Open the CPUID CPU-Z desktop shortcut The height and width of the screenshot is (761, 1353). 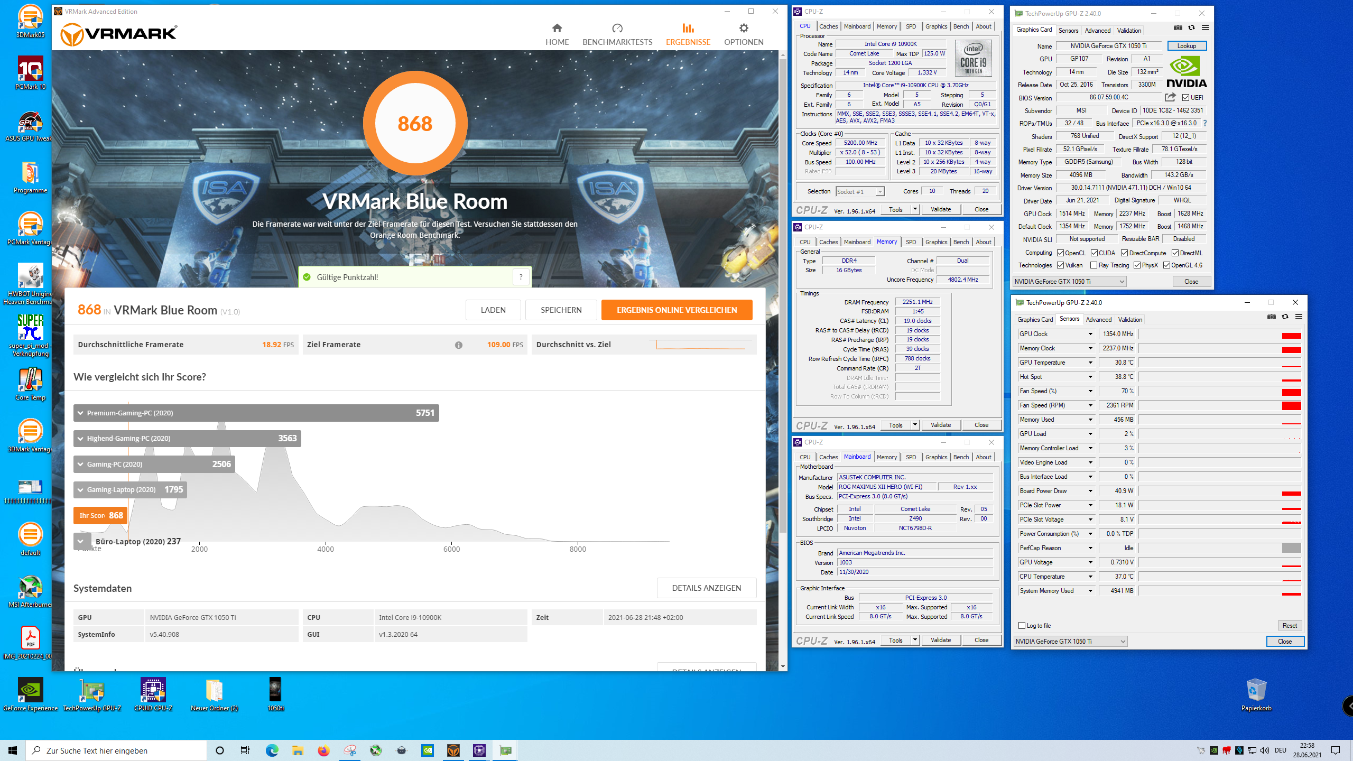[x=153, y=694]
